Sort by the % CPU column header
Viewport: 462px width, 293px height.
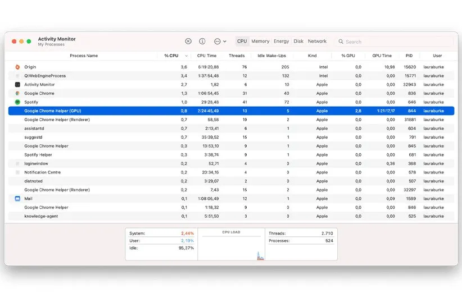(x=171, y=56)
